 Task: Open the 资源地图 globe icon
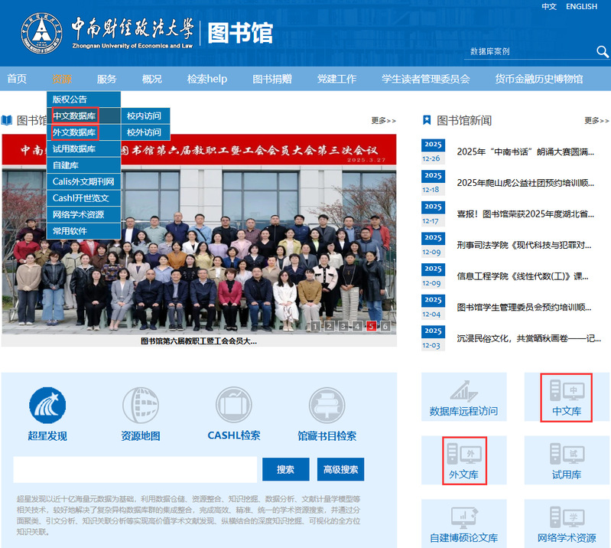point(141,406)
